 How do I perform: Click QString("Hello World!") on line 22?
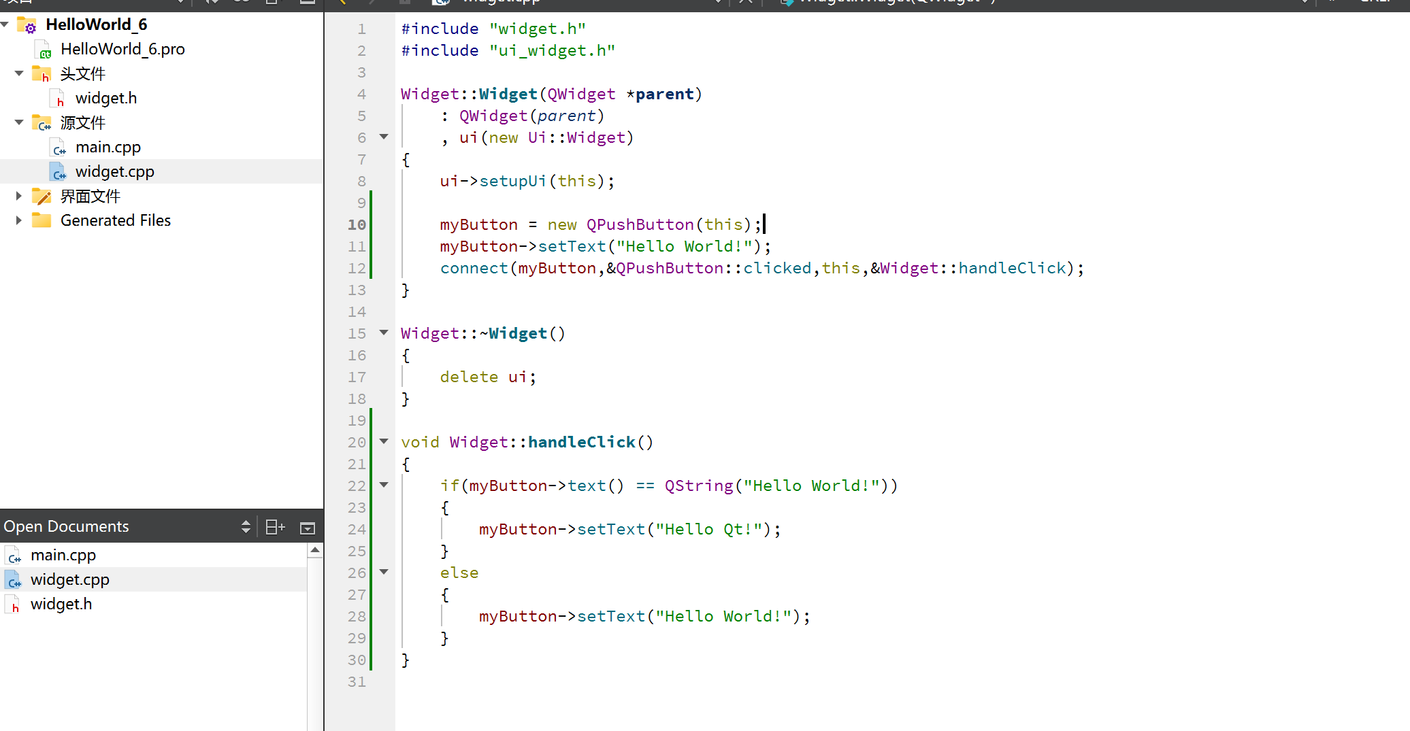776,486
